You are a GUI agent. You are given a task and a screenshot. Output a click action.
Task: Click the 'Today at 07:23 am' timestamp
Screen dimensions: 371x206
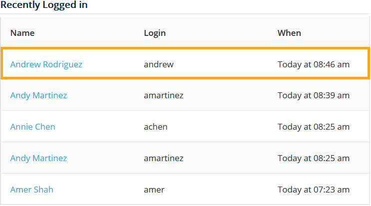tap(313, 190)
